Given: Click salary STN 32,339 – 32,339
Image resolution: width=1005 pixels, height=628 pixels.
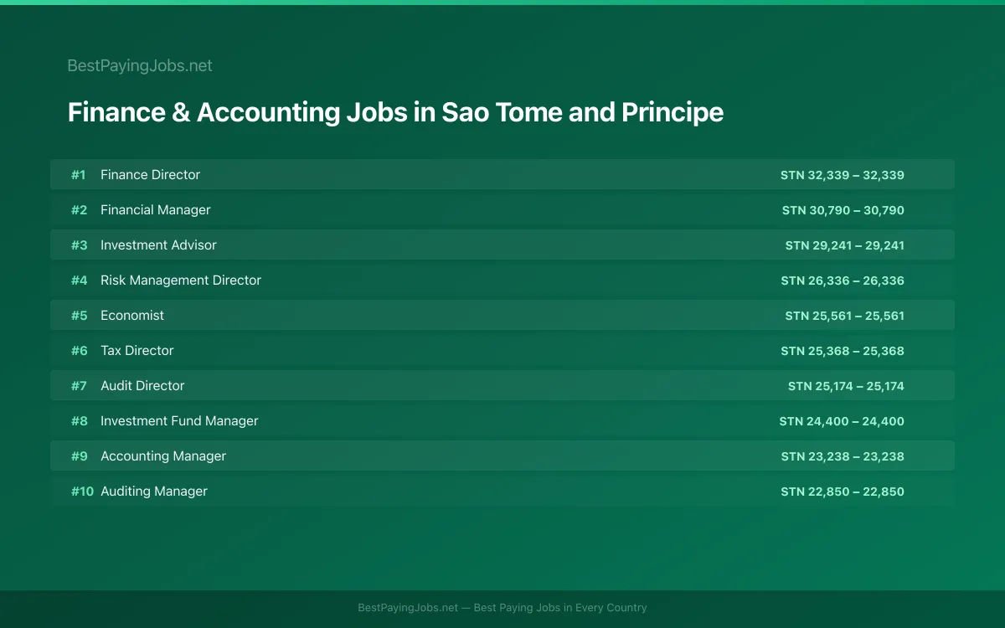Looking at the screenshot, I should pos(843,175).
